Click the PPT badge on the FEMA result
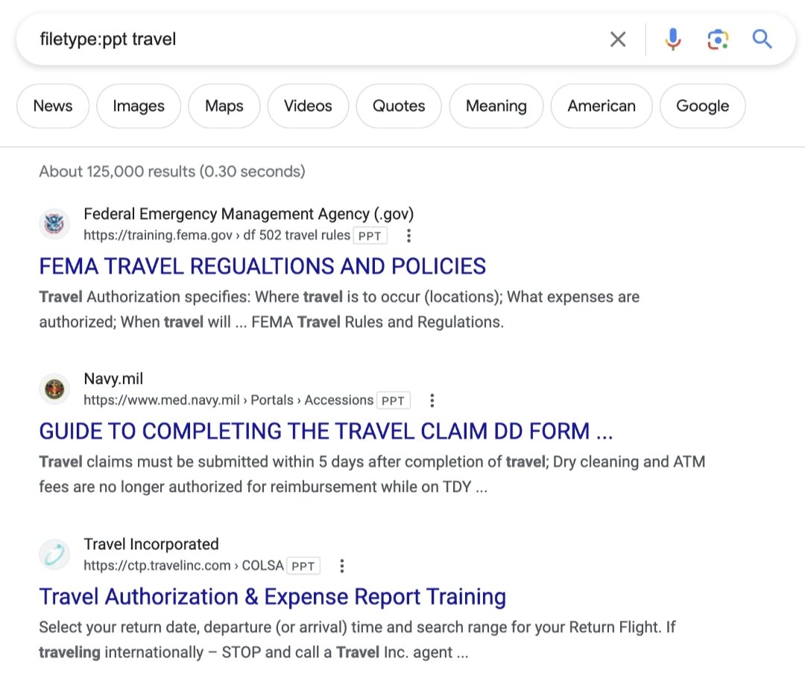The image size is (805, 679). coord(370,236)
